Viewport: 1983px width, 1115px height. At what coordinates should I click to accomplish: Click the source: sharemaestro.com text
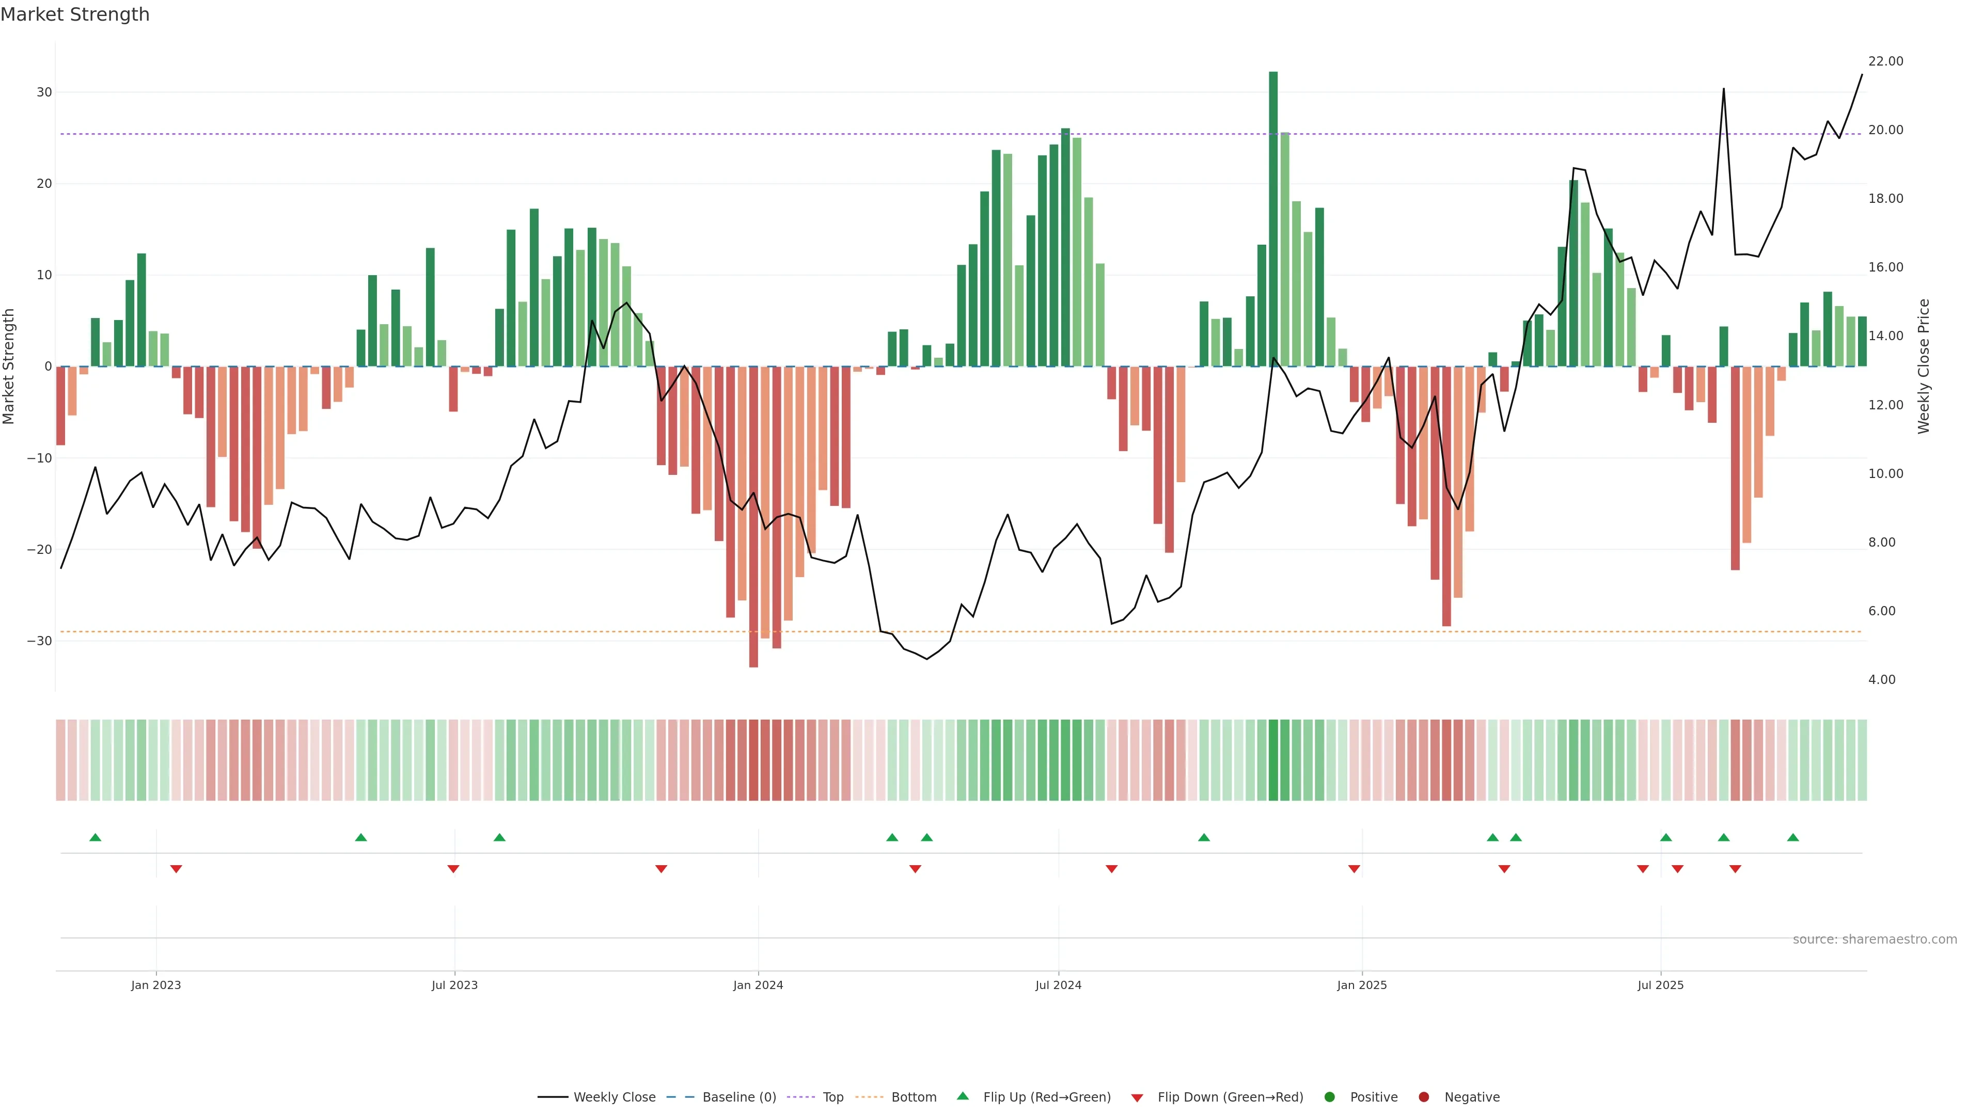(1875, 939)
